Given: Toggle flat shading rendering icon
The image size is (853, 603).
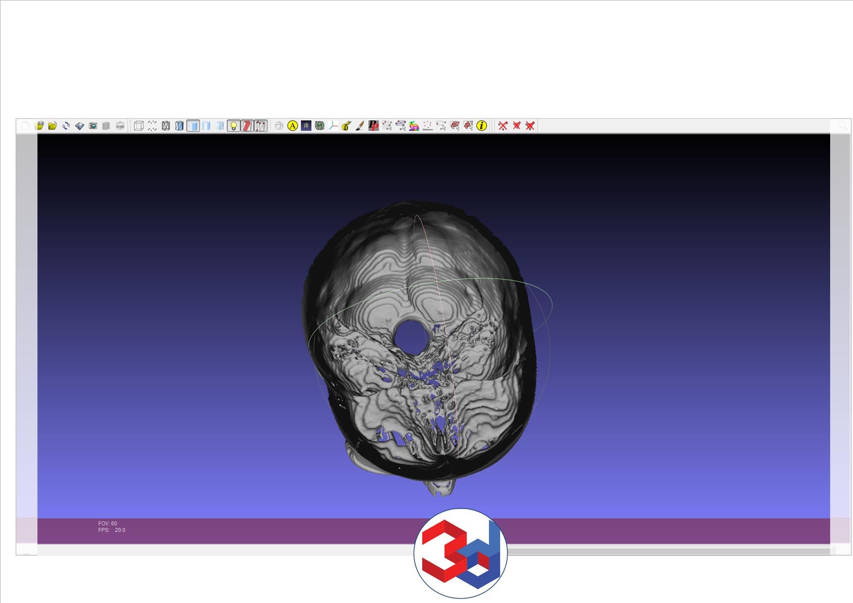Looking at the screenshot, I should tap(206, 126).
